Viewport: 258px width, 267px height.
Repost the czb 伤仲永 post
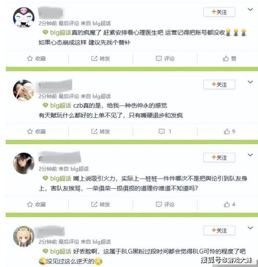tap(100, 131)
